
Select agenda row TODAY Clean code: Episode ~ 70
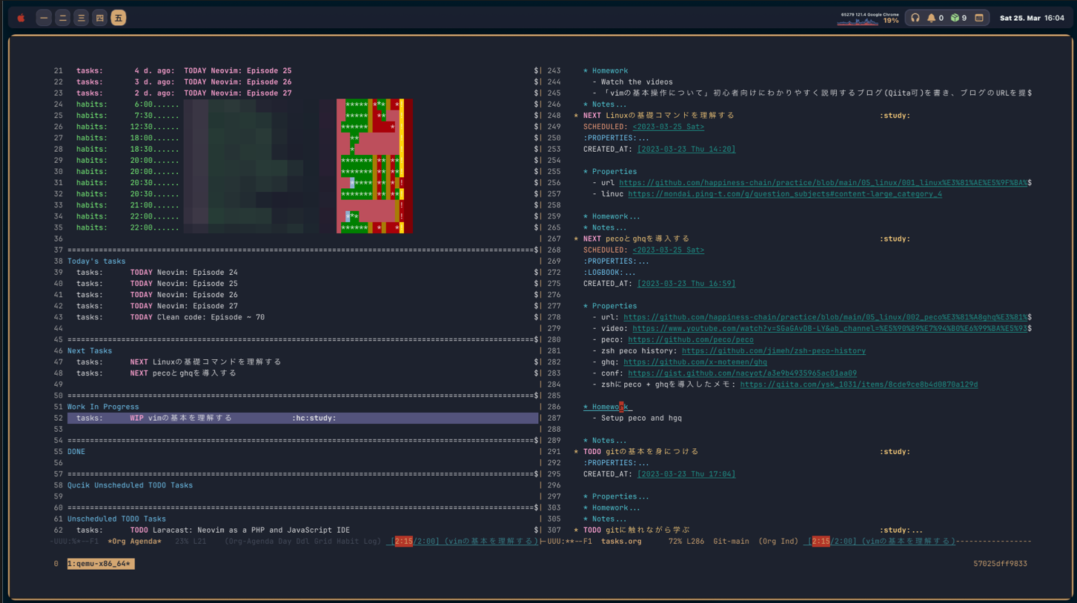170,317
